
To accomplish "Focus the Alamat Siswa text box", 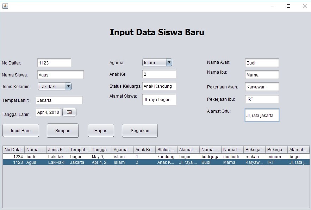I will pyautogui.click(x=159, y=100).
